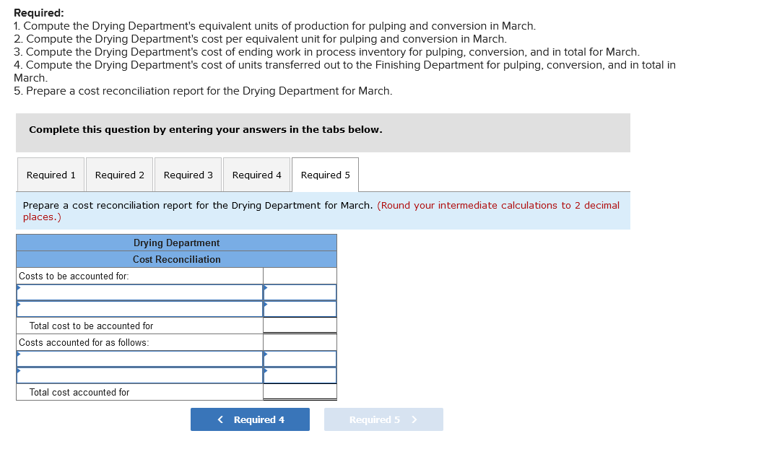Viewport: 769px width, 449px height.
Task: Click first amount field under Costs to be accounted for
Action: [x=300, y=292]
